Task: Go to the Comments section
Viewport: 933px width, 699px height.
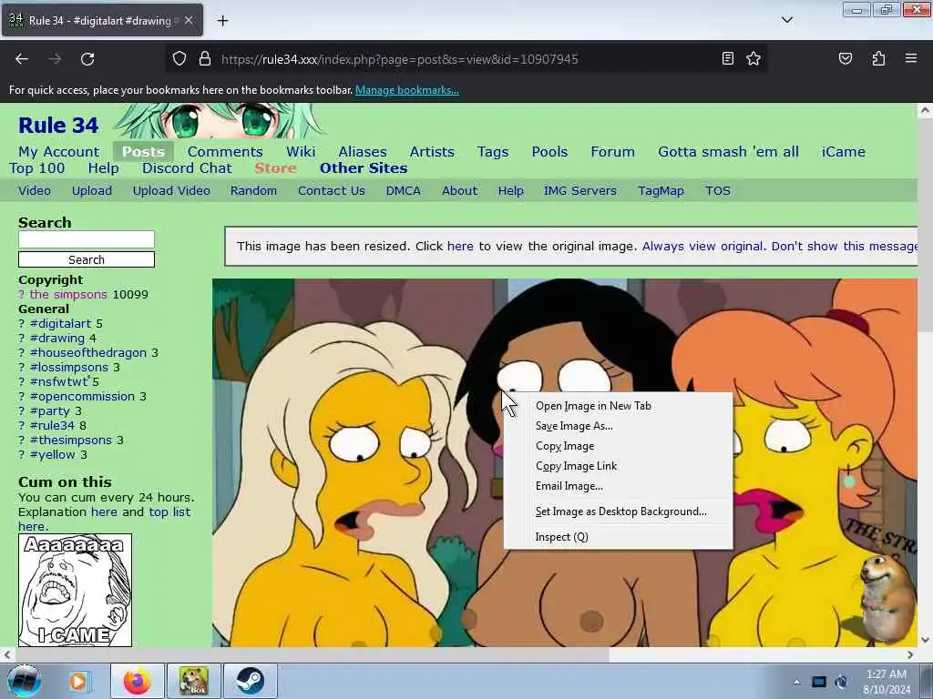Action: coord(225,152)
